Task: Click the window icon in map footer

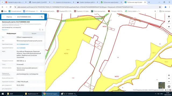Action: (x=170, y=90)
